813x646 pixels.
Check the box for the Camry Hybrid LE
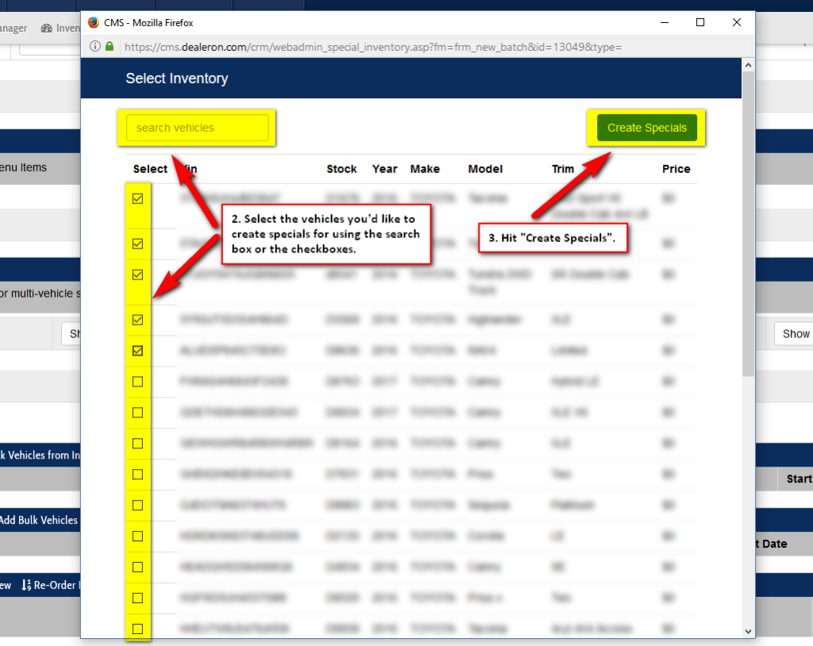137,382
